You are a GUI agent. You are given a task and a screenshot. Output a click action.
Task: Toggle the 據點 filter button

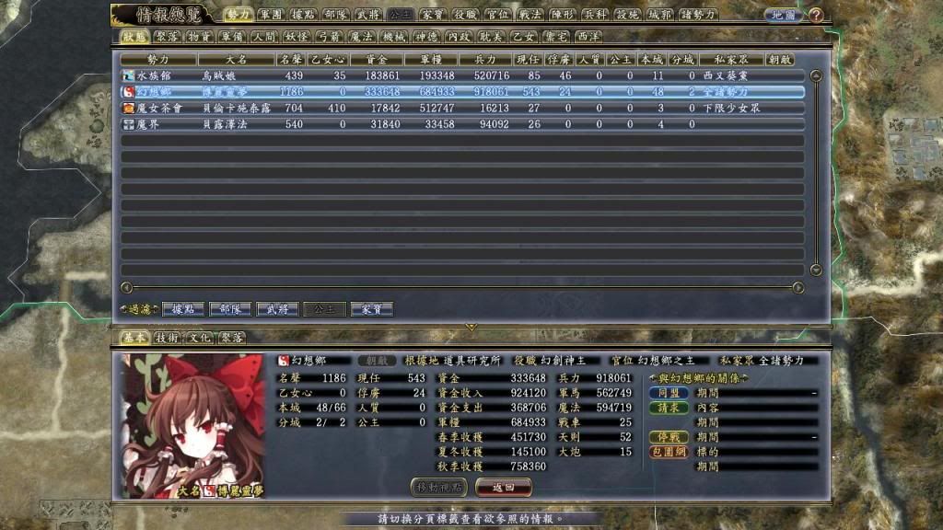tap(182, 309)
